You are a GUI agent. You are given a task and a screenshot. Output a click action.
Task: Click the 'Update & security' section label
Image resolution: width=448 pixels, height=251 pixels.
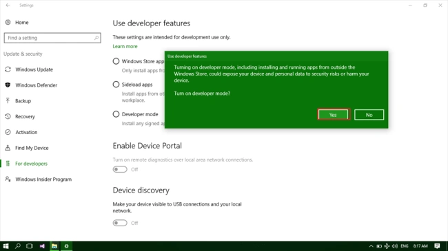pos(23,54)
